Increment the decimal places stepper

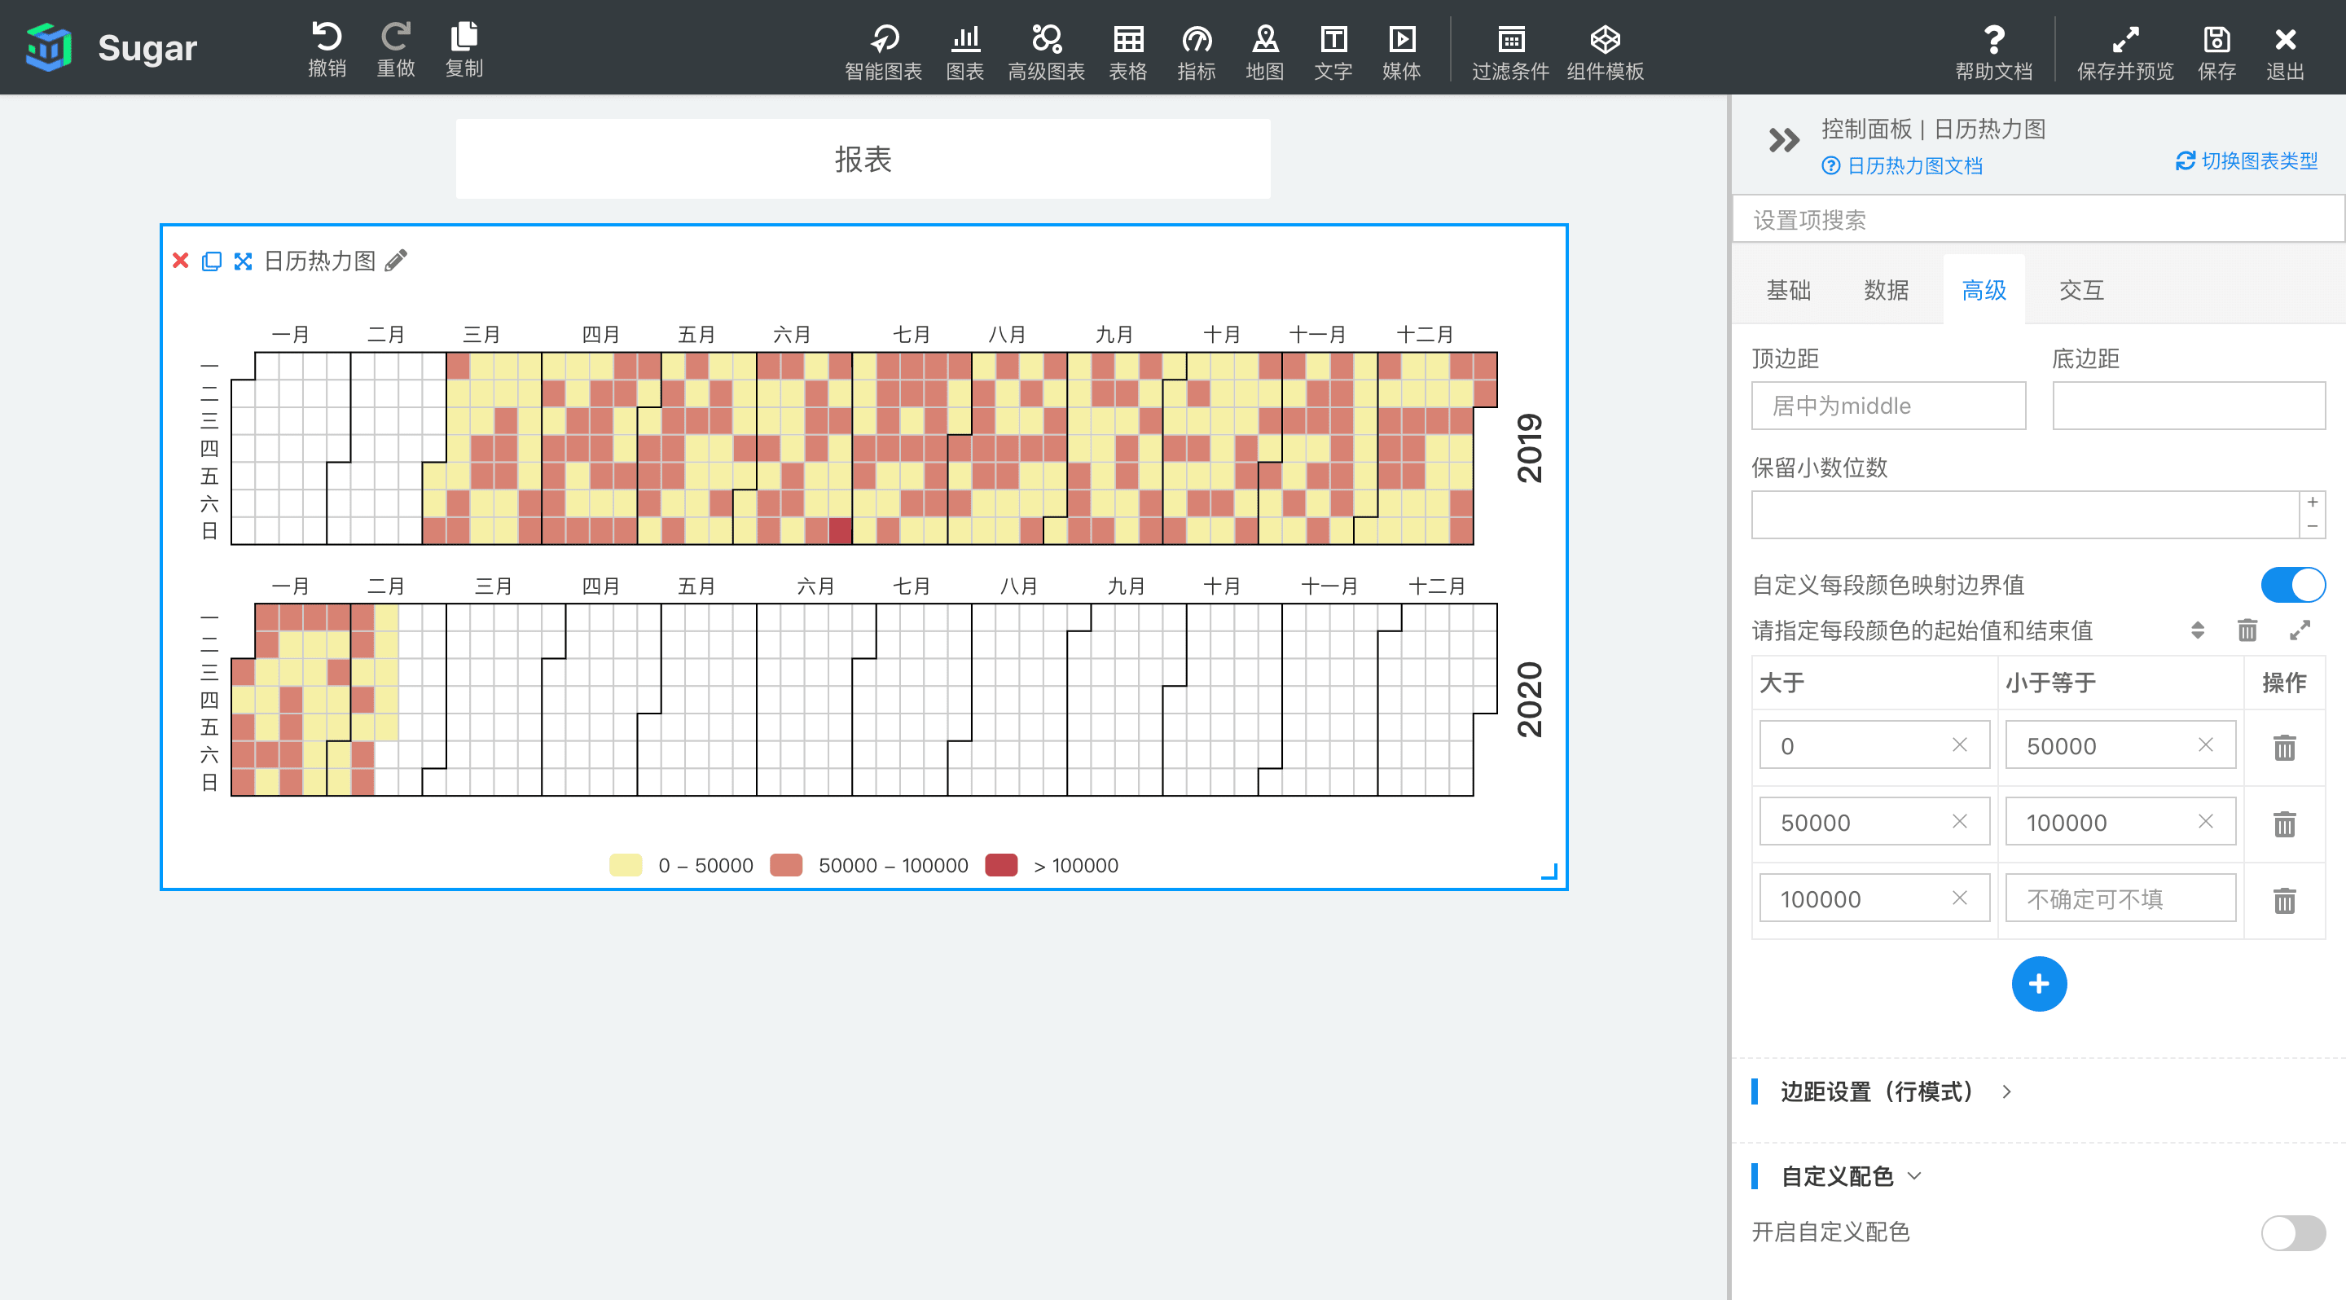tap(2312, 503)
